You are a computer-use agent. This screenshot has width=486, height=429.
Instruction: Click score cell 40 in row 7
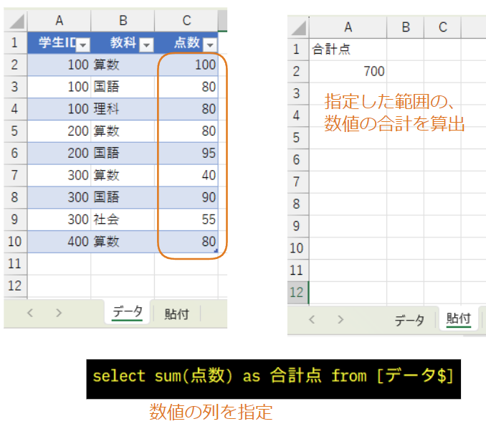tap(186, 175)
